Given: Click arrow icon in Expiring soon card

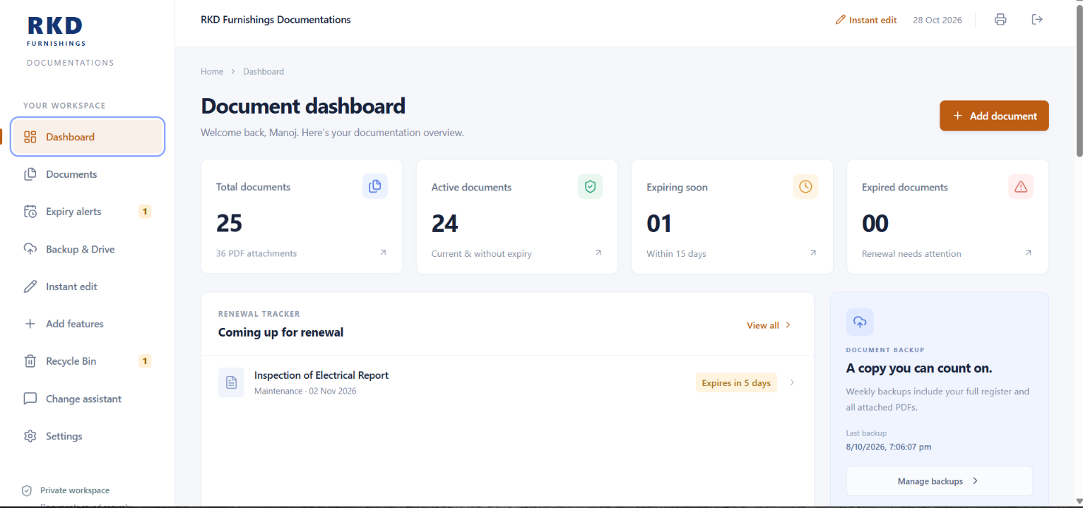Looking at the screenshot, I should [x=813, y=253].
